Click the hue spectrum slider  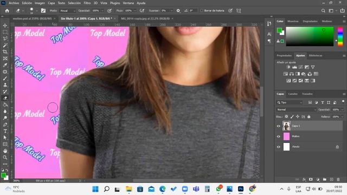[x=340, y=36]
